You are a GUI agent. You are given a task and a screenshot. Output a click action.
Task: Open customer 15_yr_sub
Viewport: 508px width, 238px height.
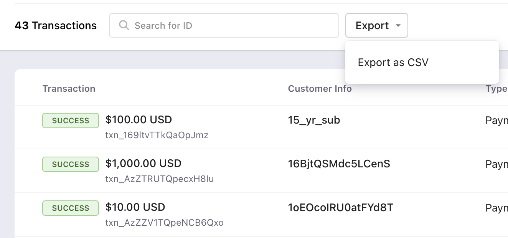[314, 120]
